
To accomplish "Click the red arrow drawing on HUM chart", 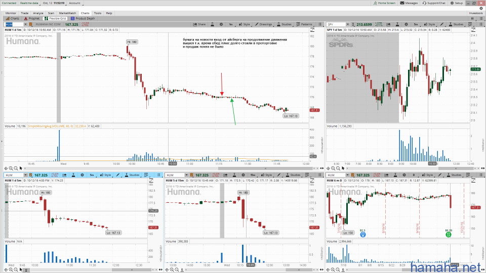I will pyautogui.click(x=221, y=83).
